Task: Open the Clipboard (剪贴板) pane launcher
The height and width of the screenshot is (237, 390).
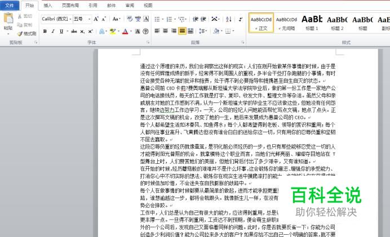Action: coord(36,42)
